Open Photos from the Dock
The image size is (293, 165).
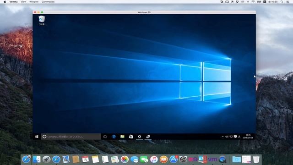[125, 159]
